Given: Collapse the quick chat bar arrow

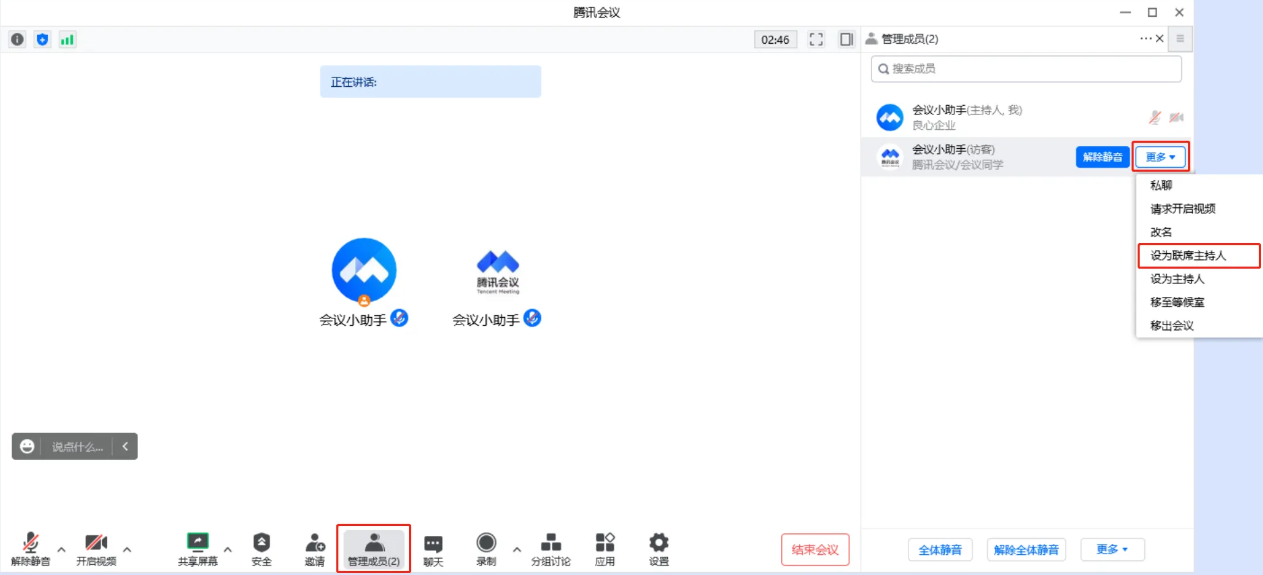Looking at the screenshot, I should click(125, 446).
